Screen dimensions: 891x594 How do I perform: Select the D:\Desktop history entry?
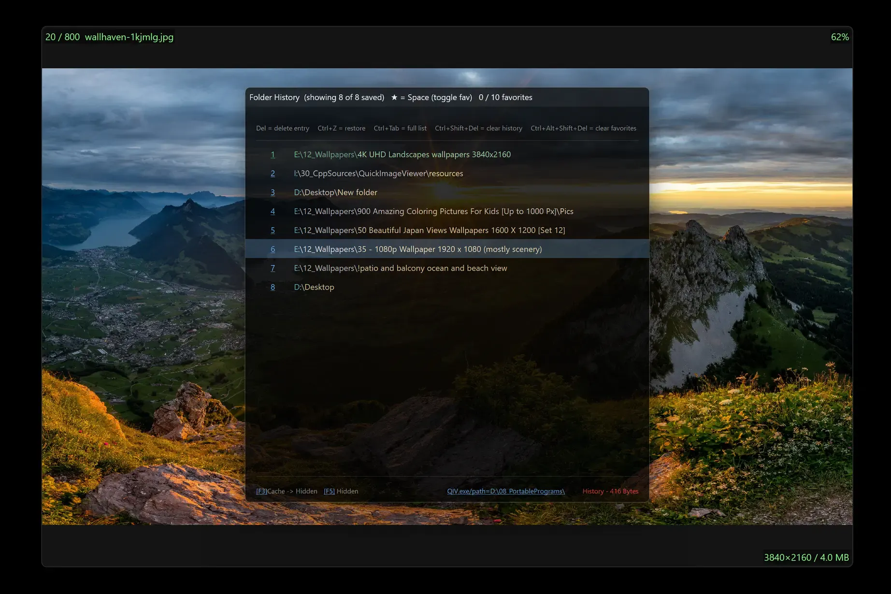[x=314, y=287]
